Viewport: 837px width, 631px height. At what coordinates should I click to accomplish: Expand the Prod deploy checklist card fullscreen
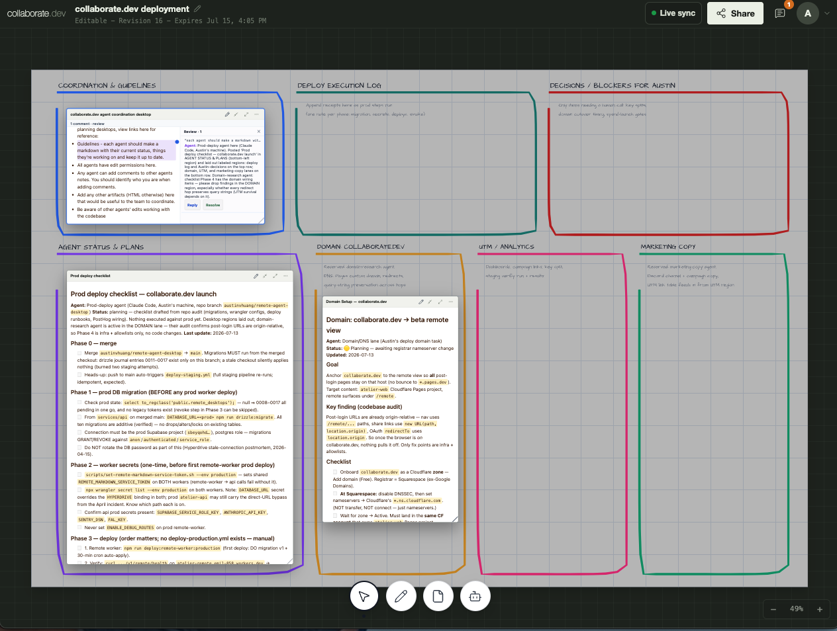click(x=274, y=276)
